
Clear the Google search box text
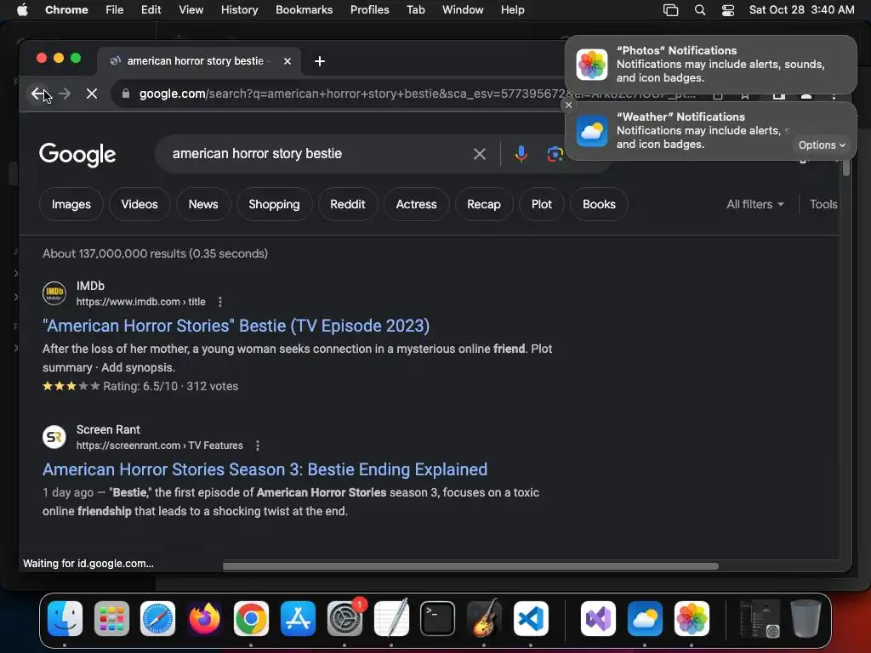(480, 154)
